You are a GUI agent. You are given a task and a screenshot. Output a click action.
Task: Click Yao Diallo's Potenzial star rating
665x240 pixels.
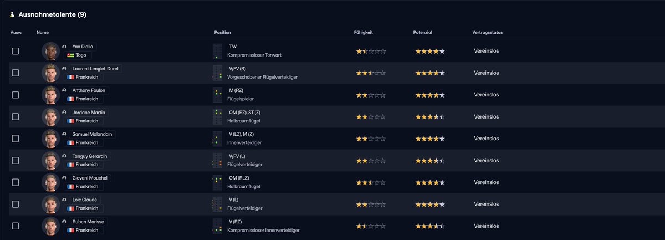pyautogui.click(x=430, y=51)
